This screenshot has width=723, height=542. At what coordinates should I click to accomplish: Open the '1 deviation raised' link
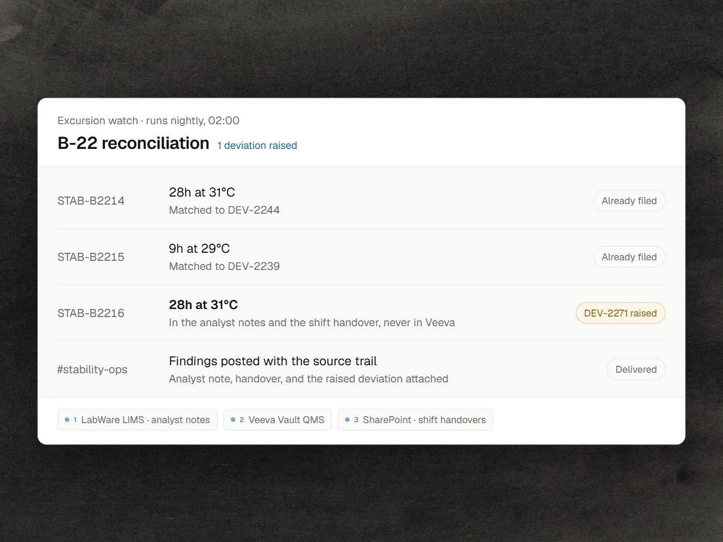pyautogui.click(x=257, y=146)
